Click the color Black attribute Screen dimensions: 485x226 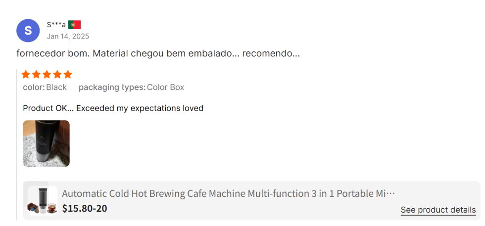click(45, 87)
